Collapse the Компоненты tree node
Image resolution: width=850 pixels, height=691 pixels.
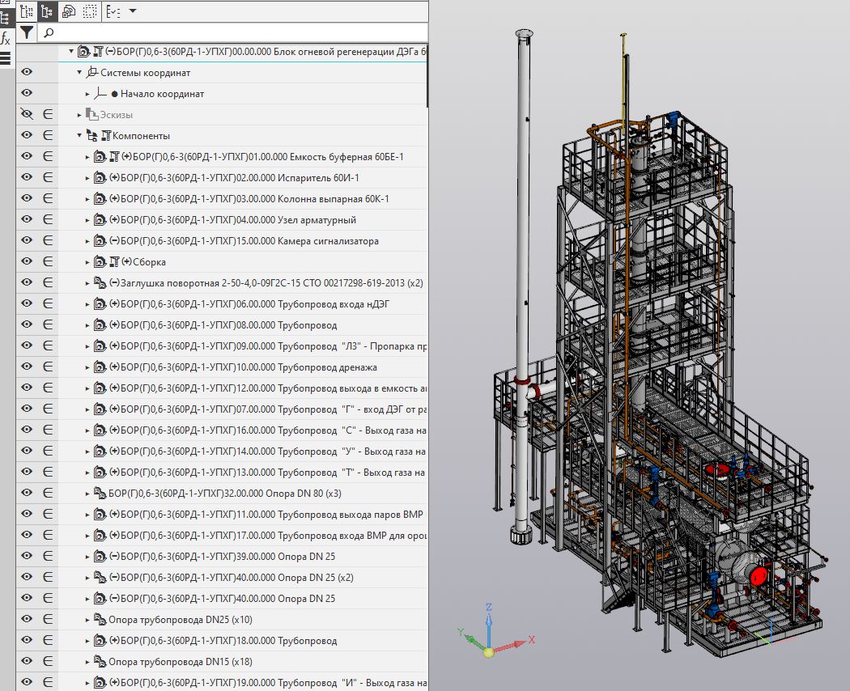pyautogui.click(x=79, y=136)
